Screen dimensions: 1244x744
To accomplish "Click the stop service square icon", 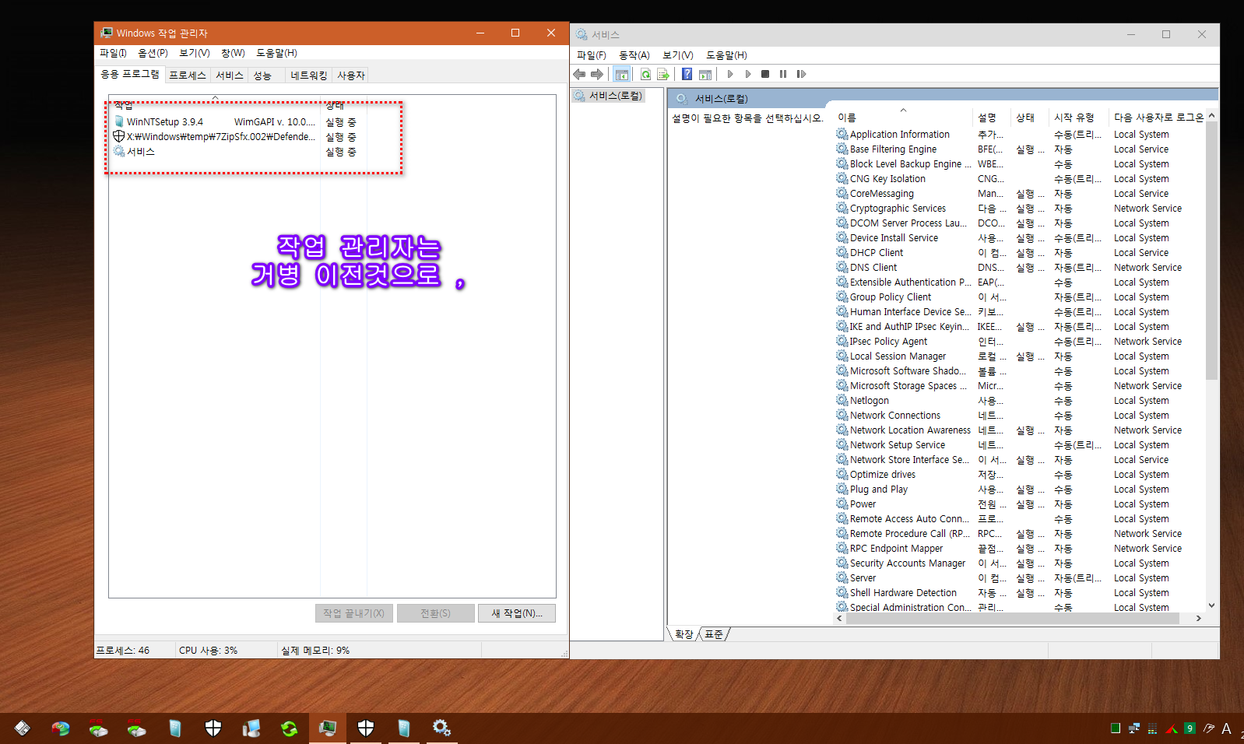I will point(765,74).
